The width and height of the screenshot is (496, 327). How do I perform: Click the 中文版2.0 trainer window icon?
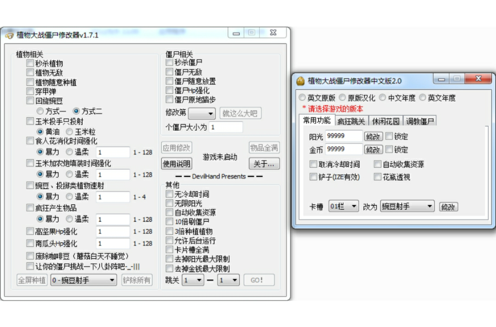300,81
